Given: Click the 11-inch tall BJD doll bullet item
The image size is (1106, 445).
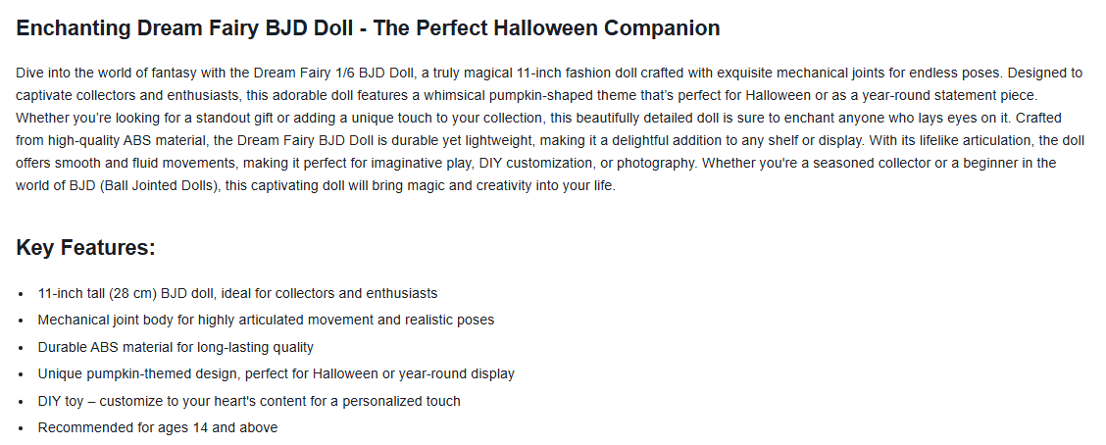Looking at the screenshot, I should tap(237, 293).
